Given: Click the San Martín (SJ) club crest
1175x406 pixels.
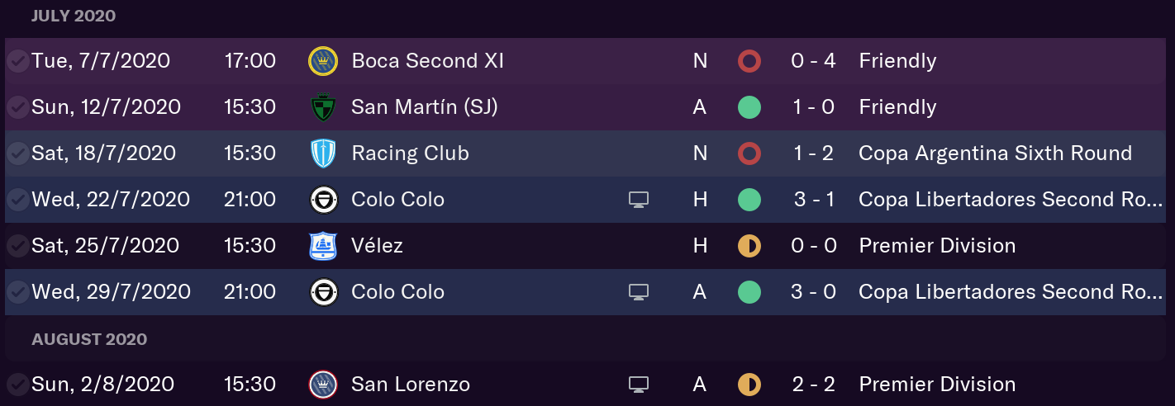Looking at the screenshot, I should 323,107.
